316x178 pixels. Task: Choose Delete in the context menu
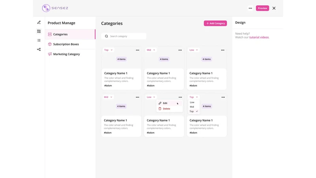[x=169, y=109]
